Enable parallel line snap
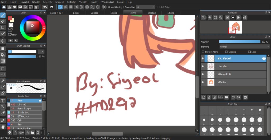The height and width of the screenshot is (140, 271). [x=66, y=7]
